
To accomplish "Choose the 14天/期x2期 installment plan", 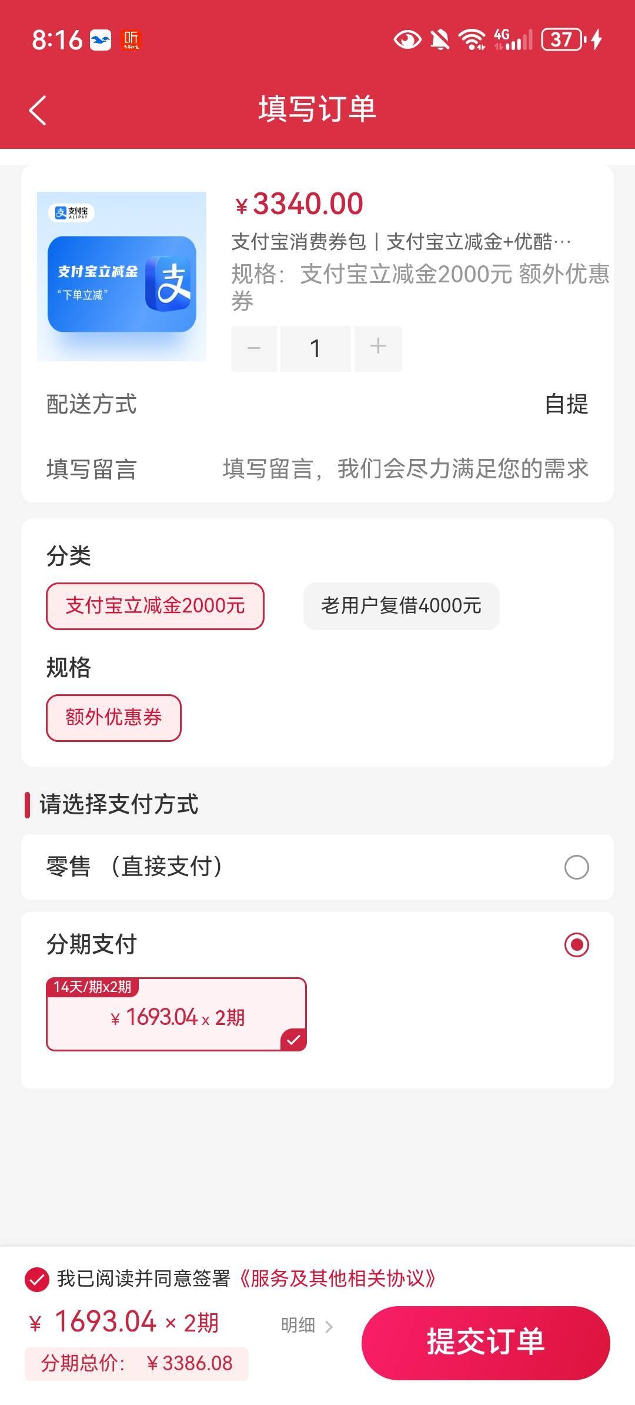I will 176,1014.
